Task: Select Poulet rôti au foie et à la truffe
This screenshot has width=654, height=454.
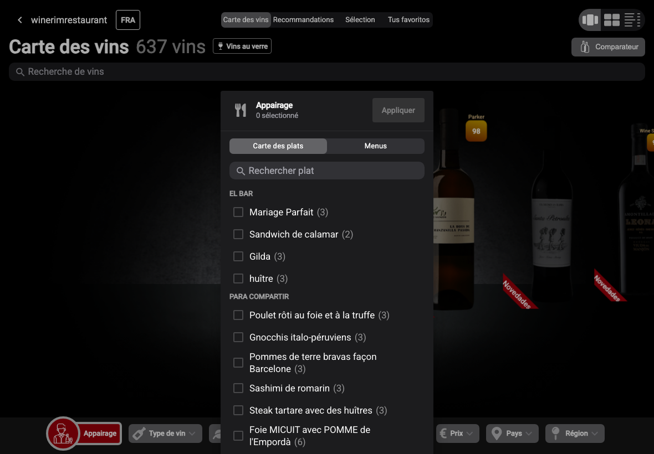Action: (x=238, y=315)
